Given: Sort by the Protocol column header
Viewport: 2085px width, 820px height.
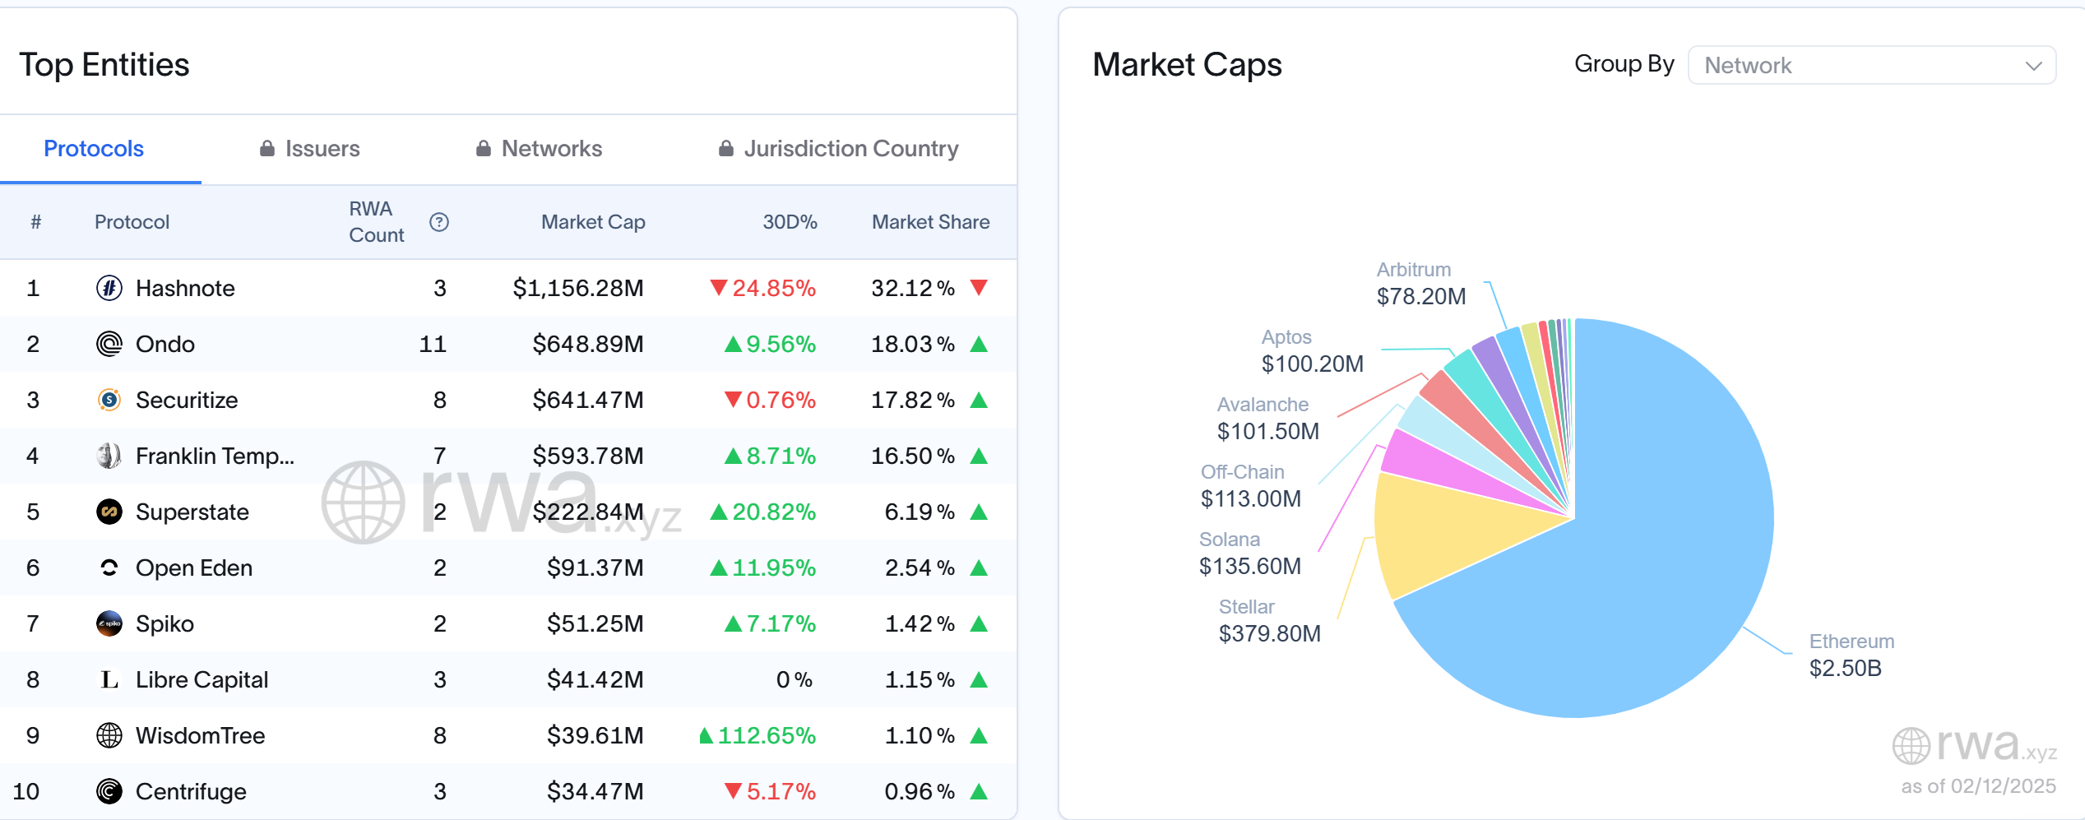Looking at the screenshot, I should pyautogui.click(x=132, y=222).
